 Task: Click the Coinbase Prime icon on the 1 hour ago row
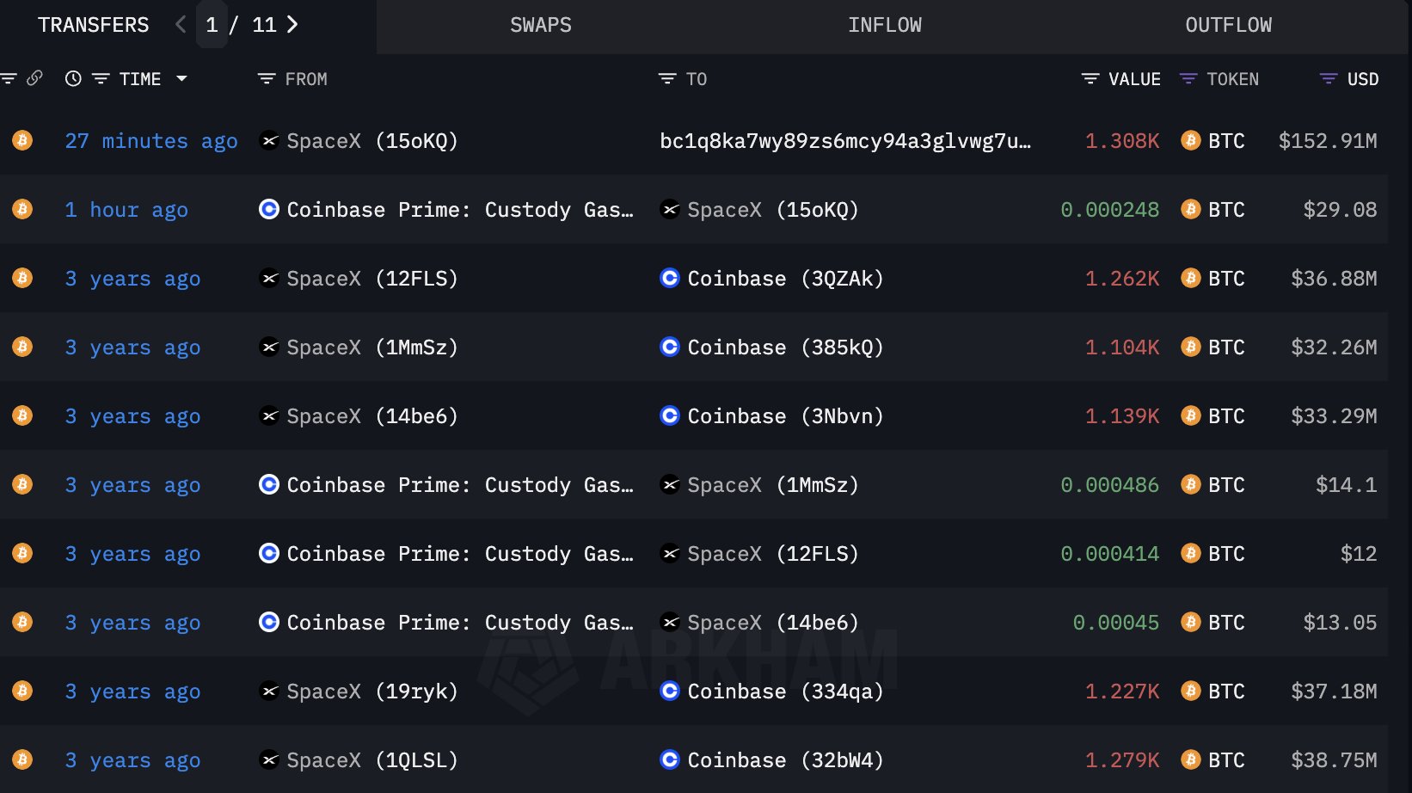267,209
